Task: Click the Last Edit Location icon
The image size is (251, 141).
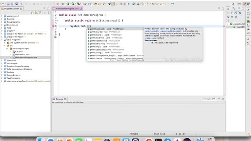Action: (x=153, y=4)
